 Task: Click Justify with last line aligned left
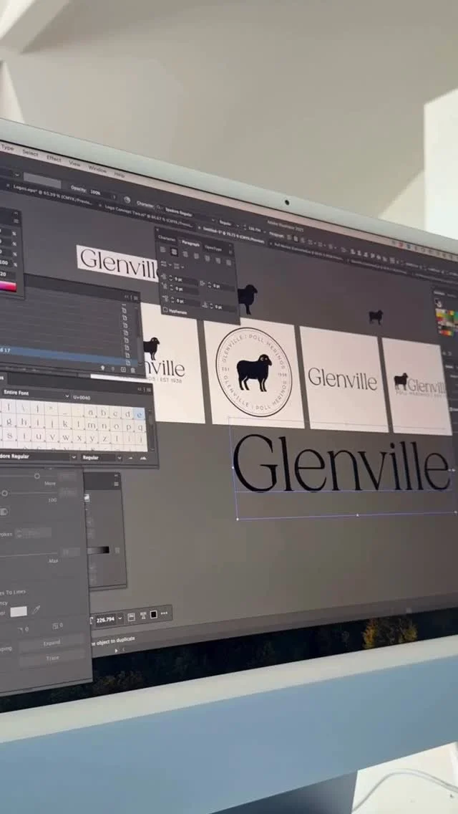pos(196,256)
